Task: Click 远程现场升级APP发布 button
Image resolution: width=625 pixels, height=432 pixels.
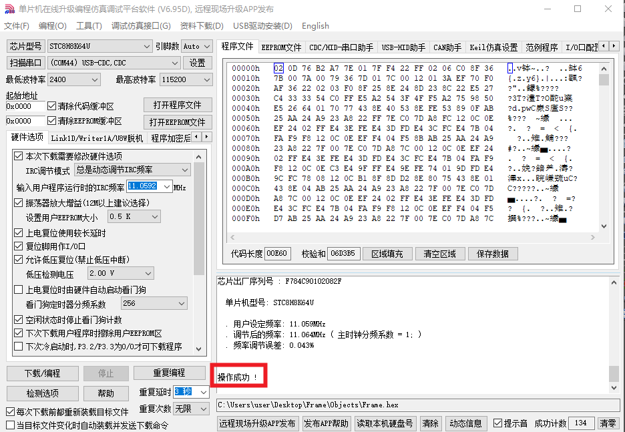Action: click(258, 423)
